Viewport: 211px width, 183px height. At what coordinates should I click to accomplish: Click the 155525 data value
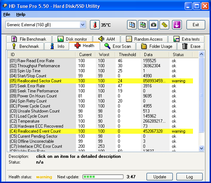(x=149, y=61)
